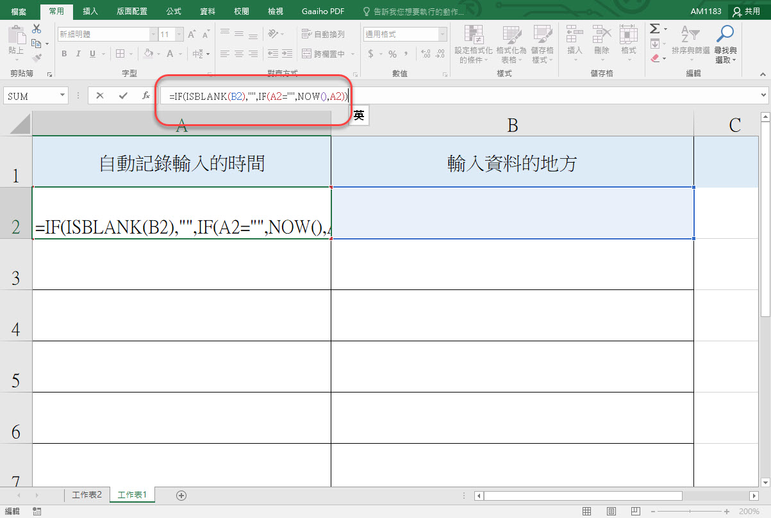Click the 設定格式化的條件 icon
The image size is (771, 518).
[474, 44]
